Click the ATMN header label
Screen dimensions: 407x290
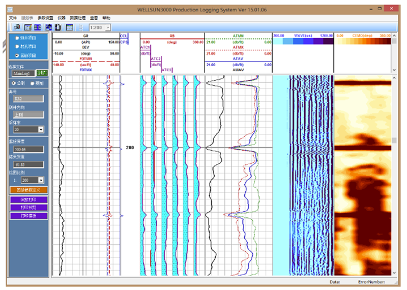coord(238,36)
